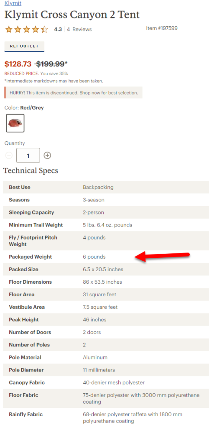Click the Minimum Trail Weight value
Image resolution: width=209 pixels, height=425 pixels.
pyautogui.click(x=107, y=225)
